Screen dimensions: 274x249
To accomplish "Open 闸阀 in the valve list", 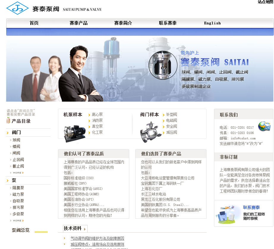I will tap(16, 153).
